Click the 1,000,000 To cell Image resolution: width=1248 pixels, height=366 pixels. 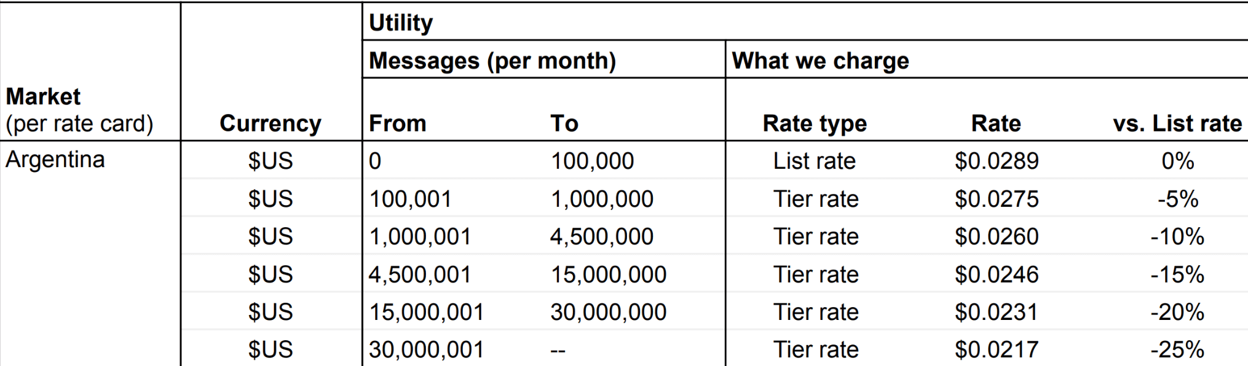point(601,199)
